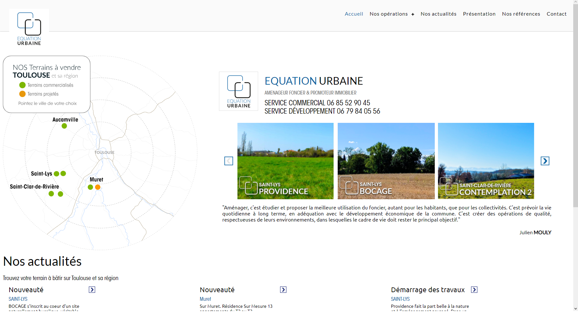Viewport: 578px width, 324px height.
Task: Click the Equation Urbaine logo in the header
Action: click(29, 27)
